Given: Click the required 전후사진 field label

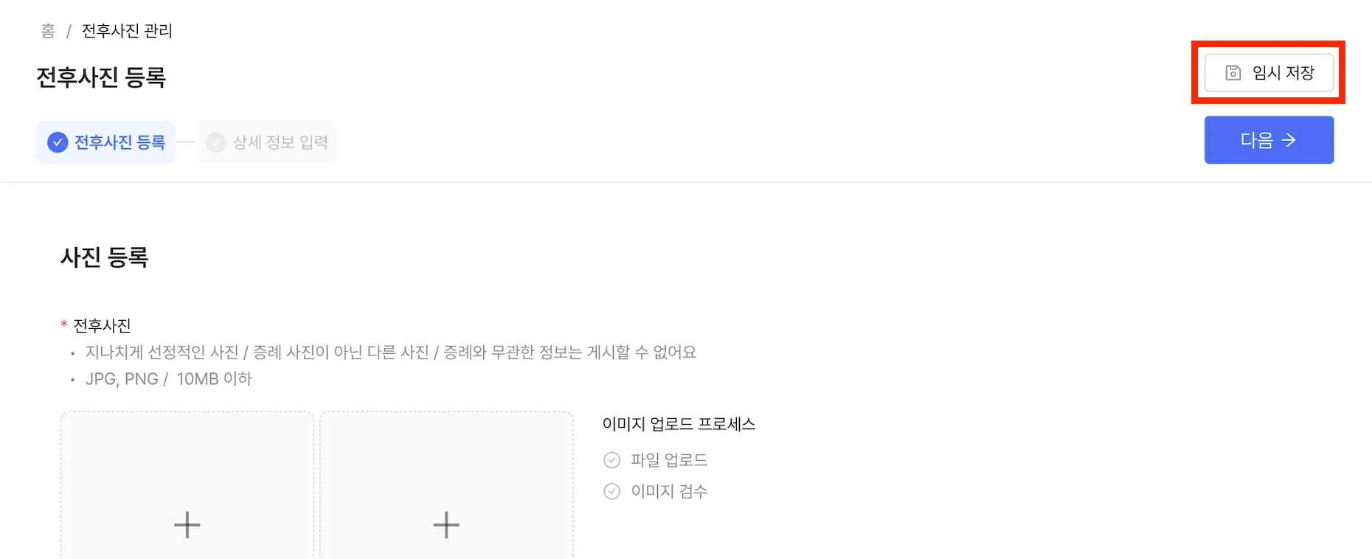Looking at the screenshot, I should [102, 325].
